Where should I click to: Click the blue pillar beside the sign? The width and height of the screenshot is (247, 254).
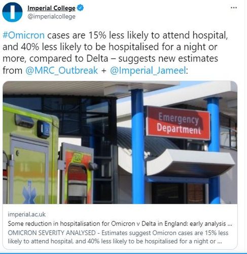click(x=138, y=146)
